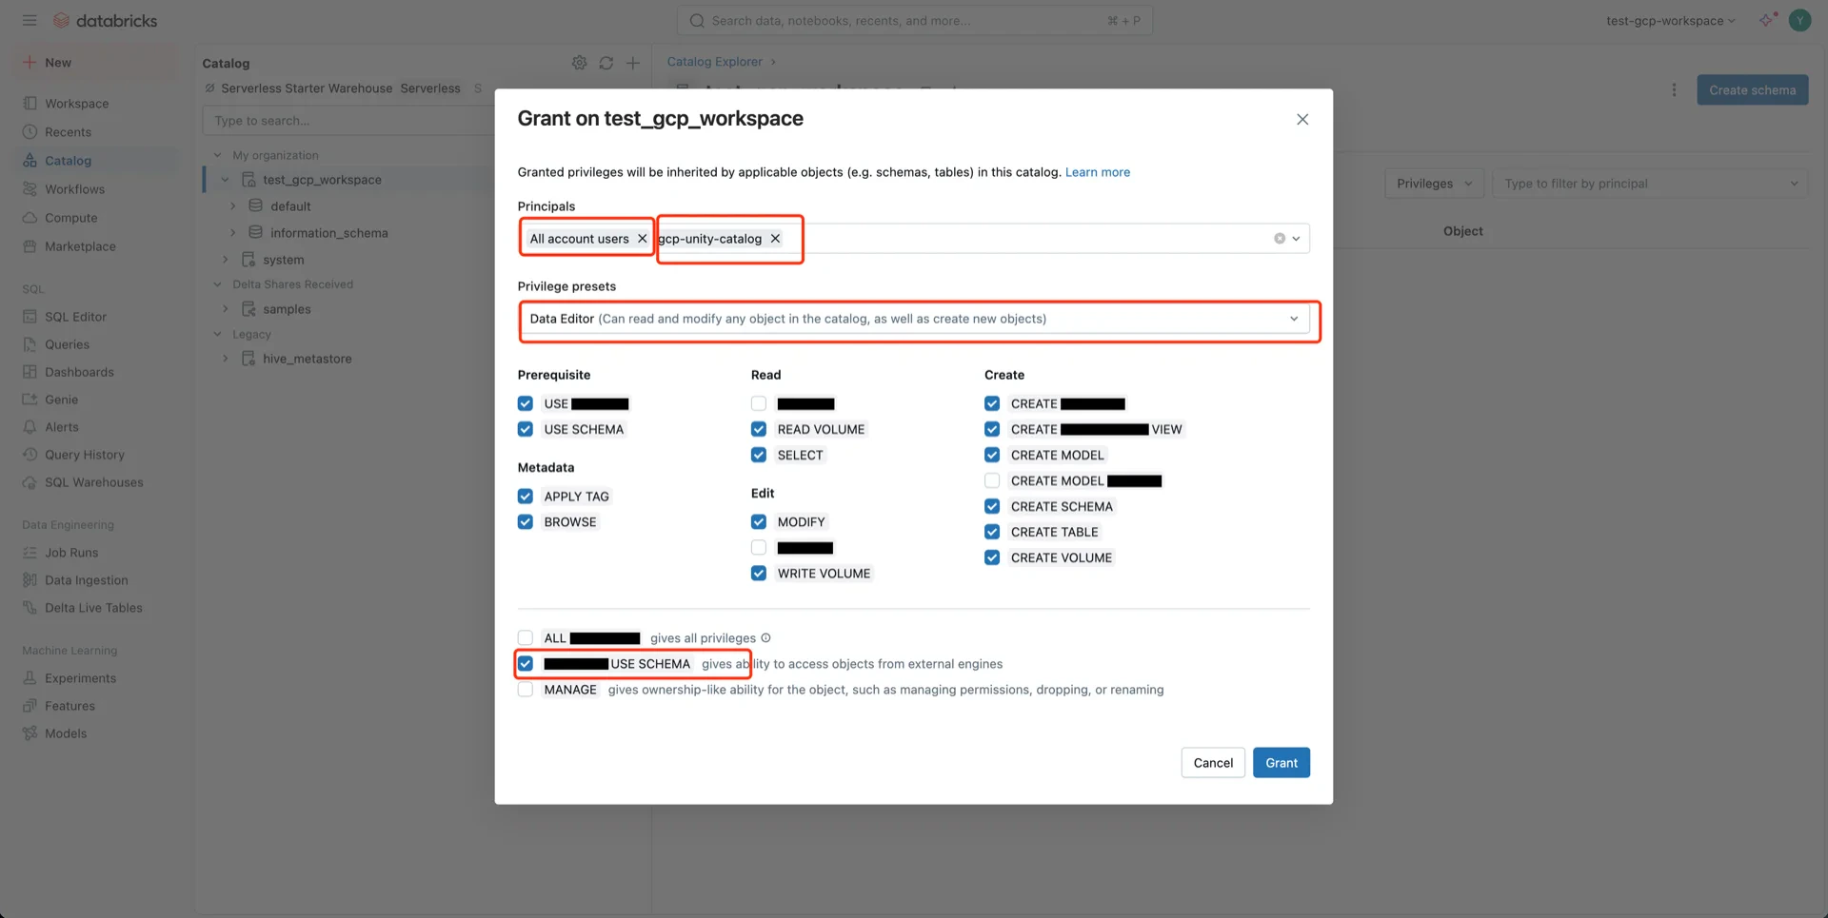Click the Grant button

tap(1281, 763)
